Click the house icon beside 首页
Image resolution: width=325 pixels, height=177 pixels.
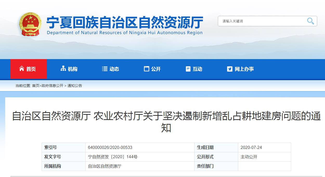click(22, 69)
